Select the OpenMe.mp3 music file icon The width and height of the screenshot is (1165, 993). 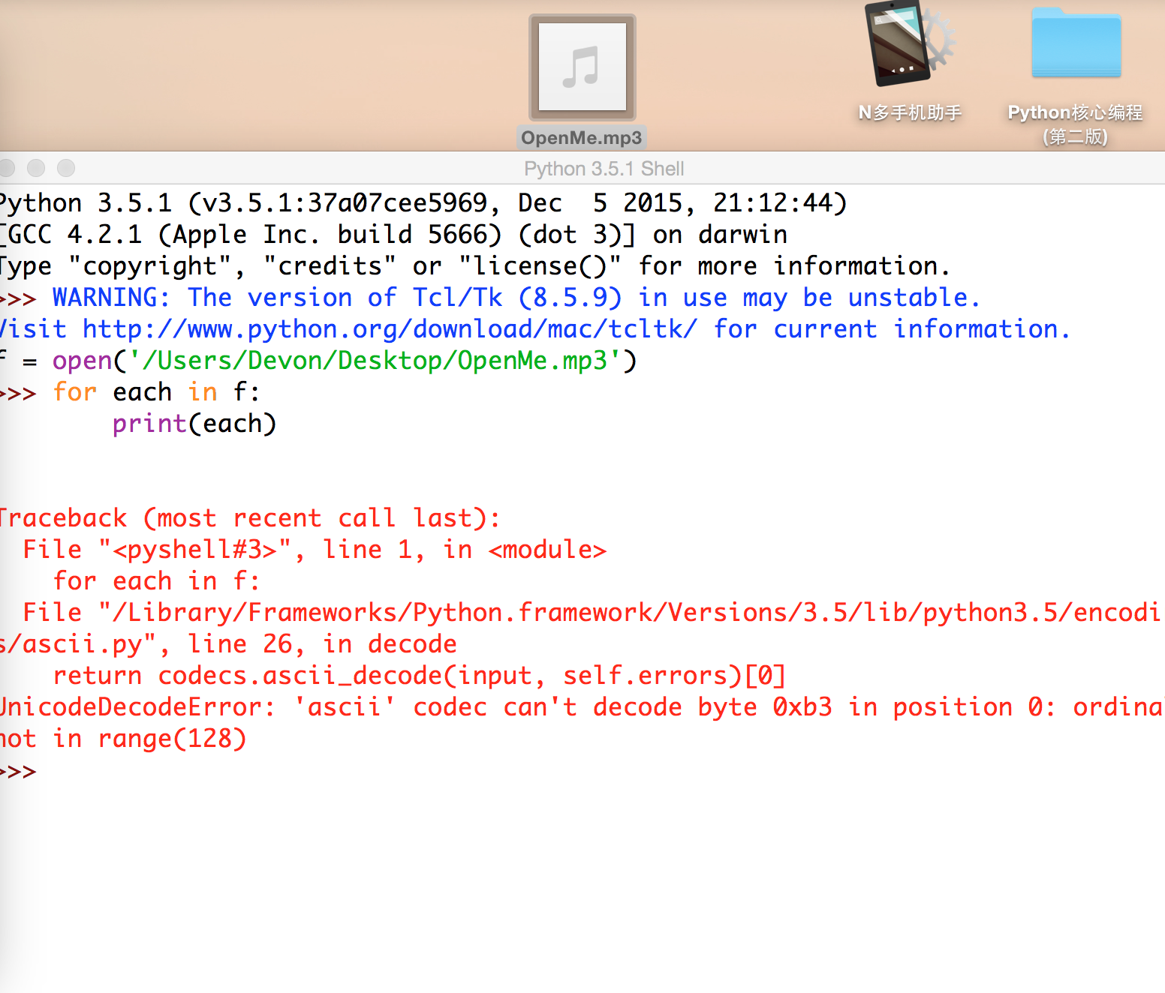pyautogui.click(x=582, y=67)
